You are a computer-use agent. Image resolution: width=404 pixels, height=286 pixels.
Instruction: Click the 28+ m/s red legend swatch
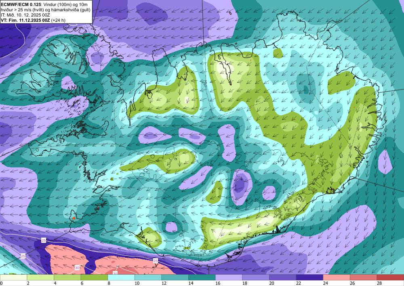[x=390, y=278]
